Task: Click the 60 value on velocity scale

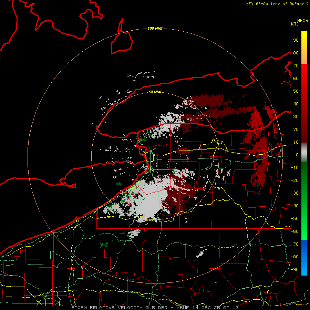Action: tap(296, 79)
